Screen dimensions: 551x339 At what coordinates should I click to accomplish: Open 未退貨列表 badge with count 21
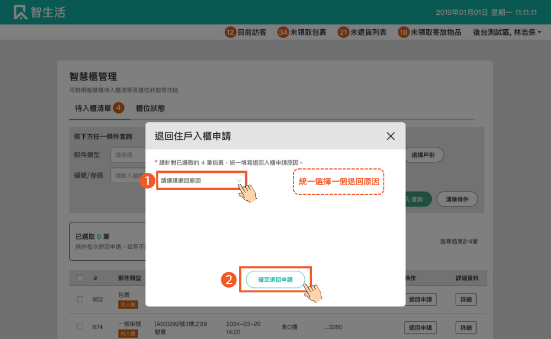[x=363, y=32]
